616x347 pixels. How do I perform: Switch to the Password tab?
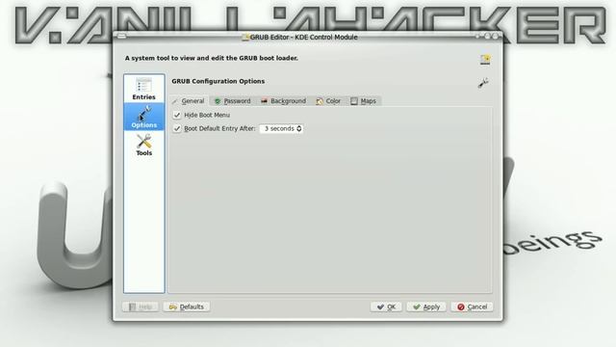[233, 101]
